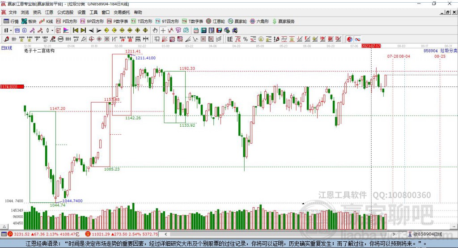Viewport: 458px width, 248px height.
Task: Open the 六角形 hexagon tool
Action: coord(259,21)
